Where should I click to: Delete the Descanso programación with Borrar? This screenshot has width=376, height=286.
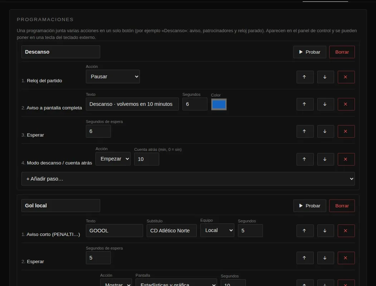(x=342, y=52)
